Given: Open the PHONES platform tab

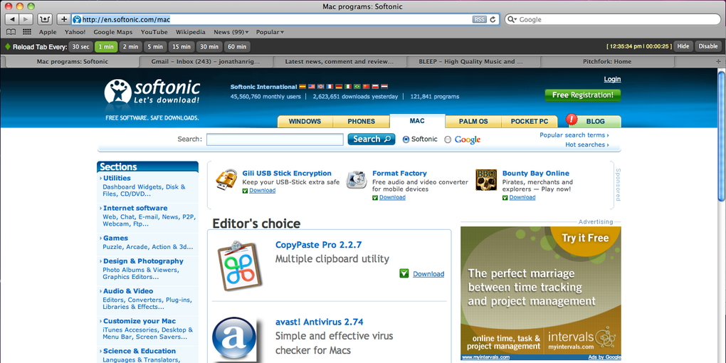Looking at the screenshot, I should coord(361,121).
